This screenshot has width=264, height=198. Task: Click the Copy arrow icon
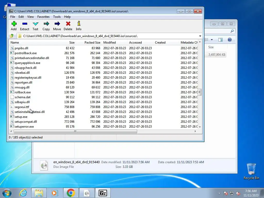(46, 24)
